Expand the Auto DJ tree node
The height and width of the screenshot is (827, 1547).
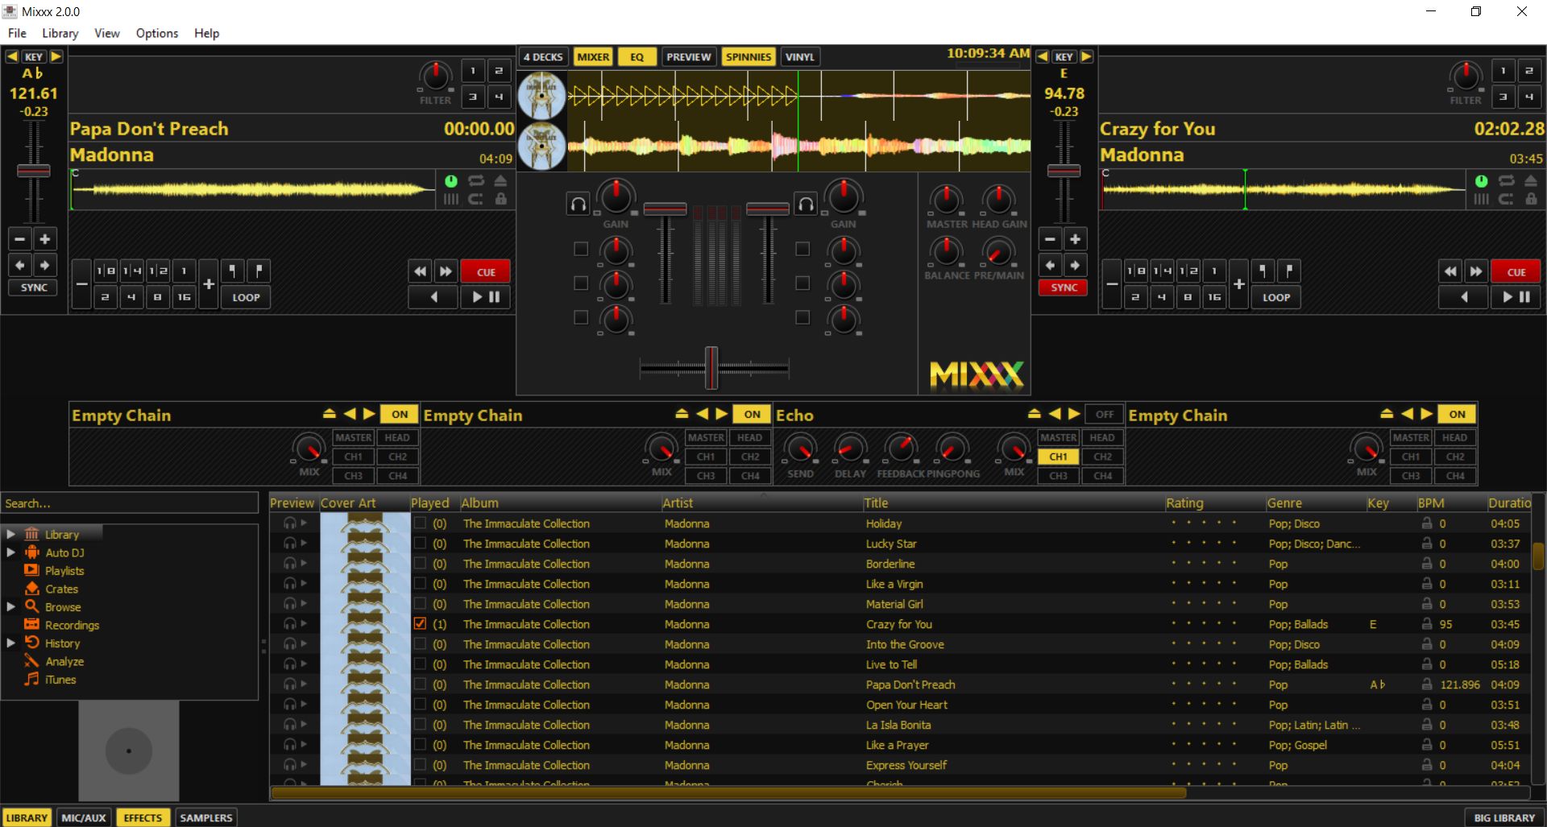click(x=10, y=552)
